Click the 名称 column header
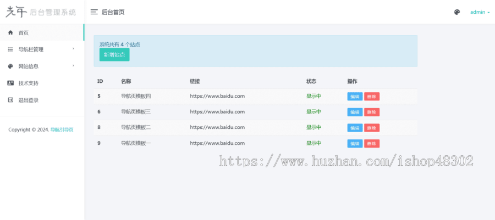This screenshot has height=220, width=495. click(x=126, y=81)
